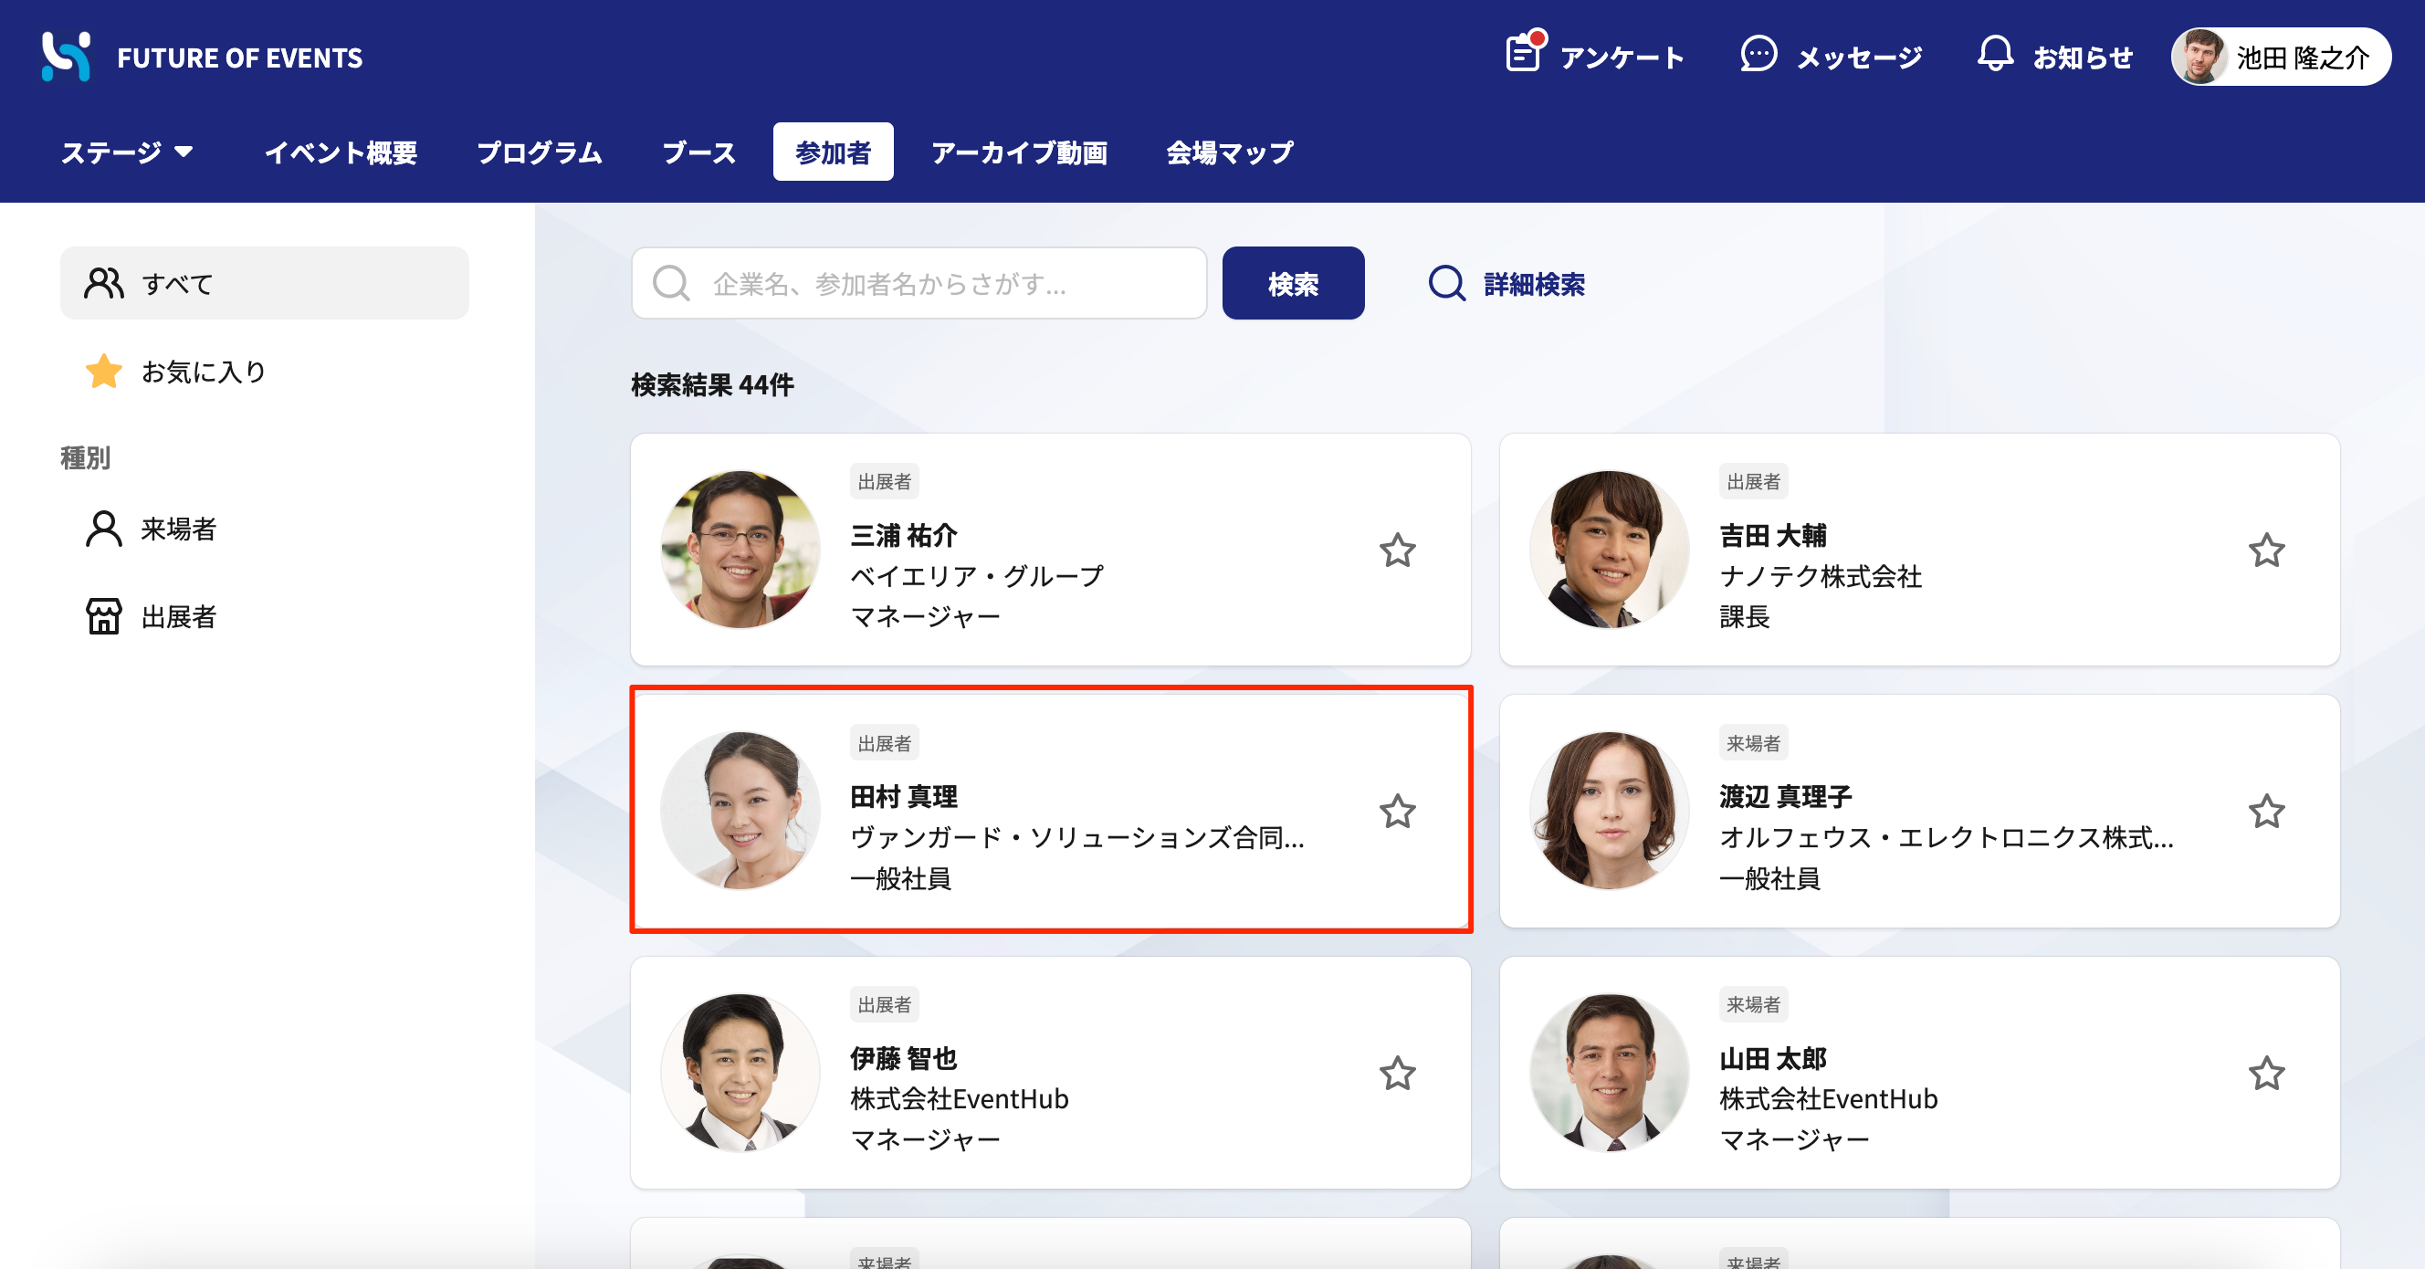Click 出展者 tag on 三浦 祐介 card

tap(884, 482)
